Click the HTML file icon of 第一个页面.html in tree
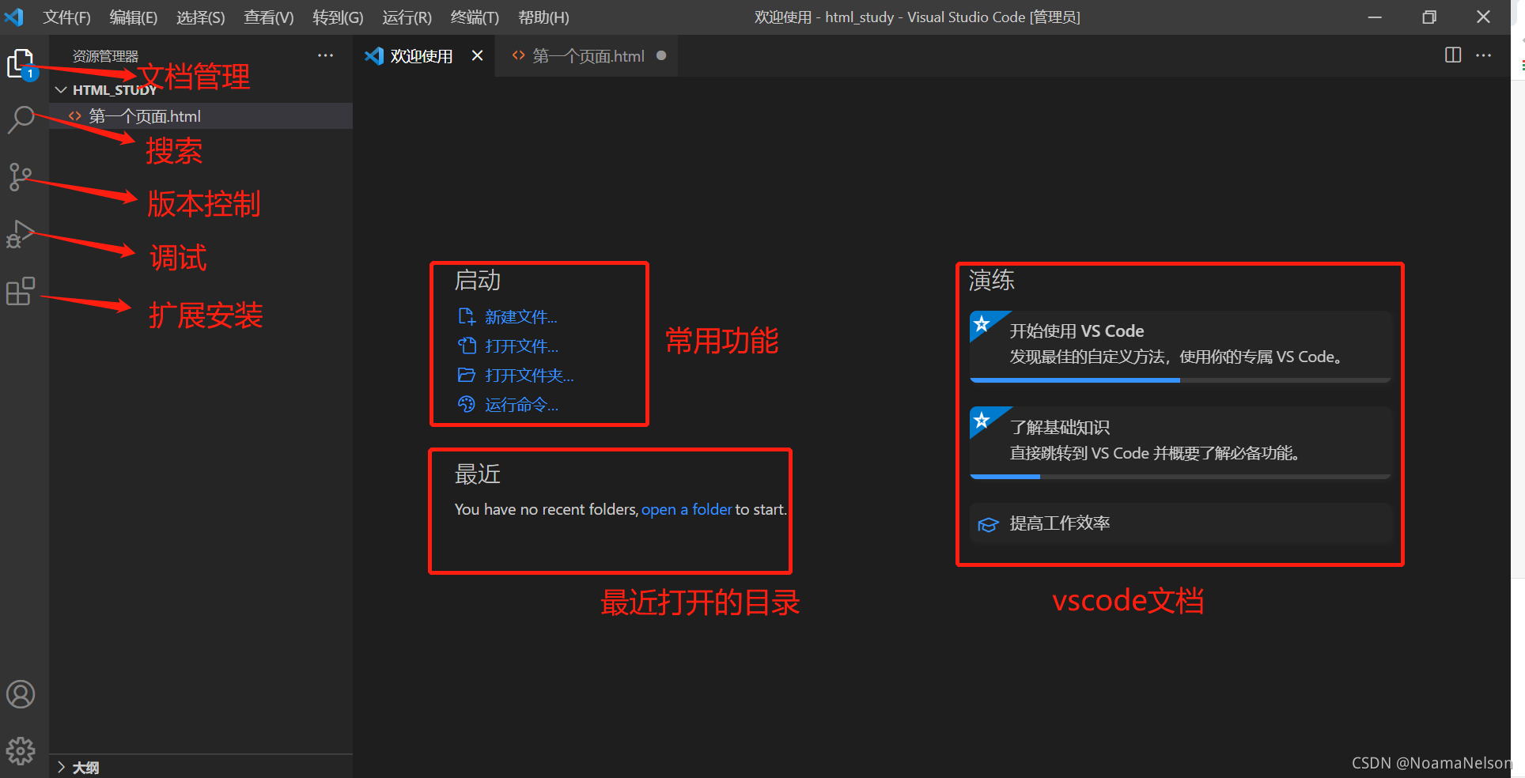 75,116
